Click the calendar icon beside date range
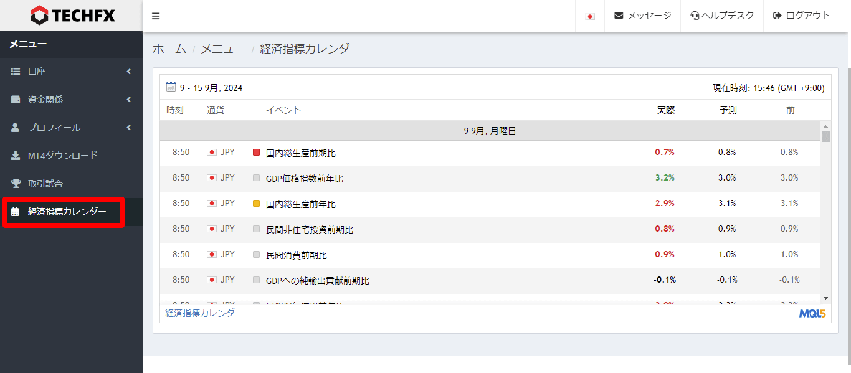851x373 pixels. 171,87
